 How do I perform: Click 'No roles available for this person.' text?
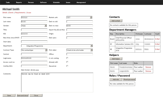coord(122,84)
